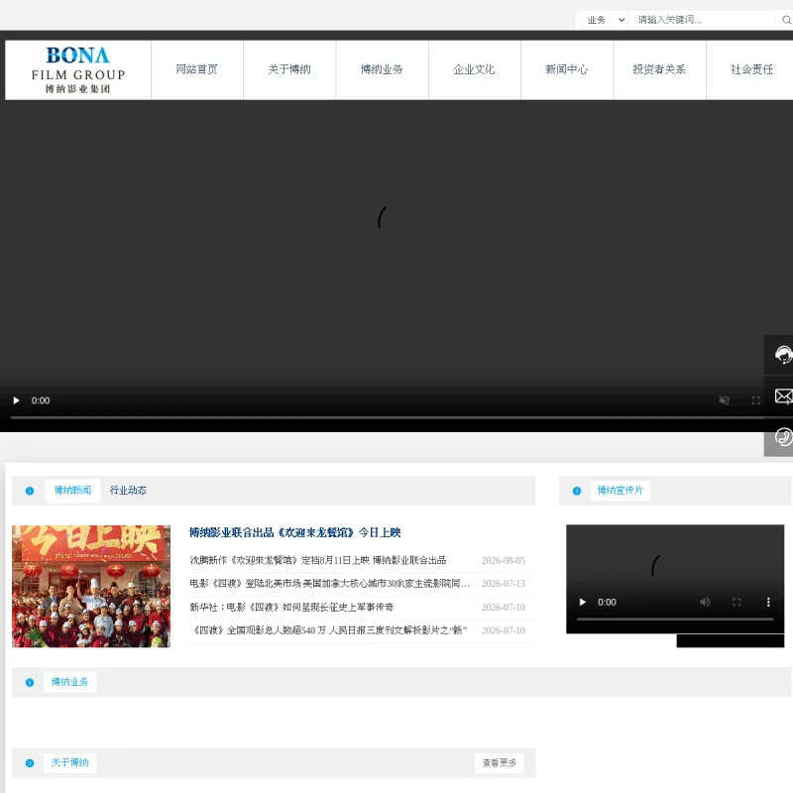
Task: Click date 2026-08-05
Action: (x=504, y=560)
